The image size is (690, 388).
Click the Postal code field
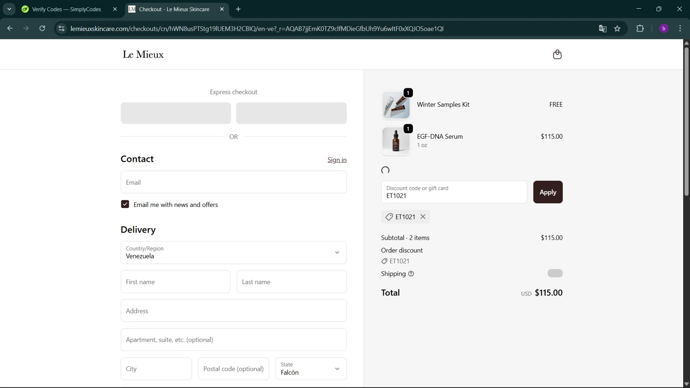[x=234, y=369]
